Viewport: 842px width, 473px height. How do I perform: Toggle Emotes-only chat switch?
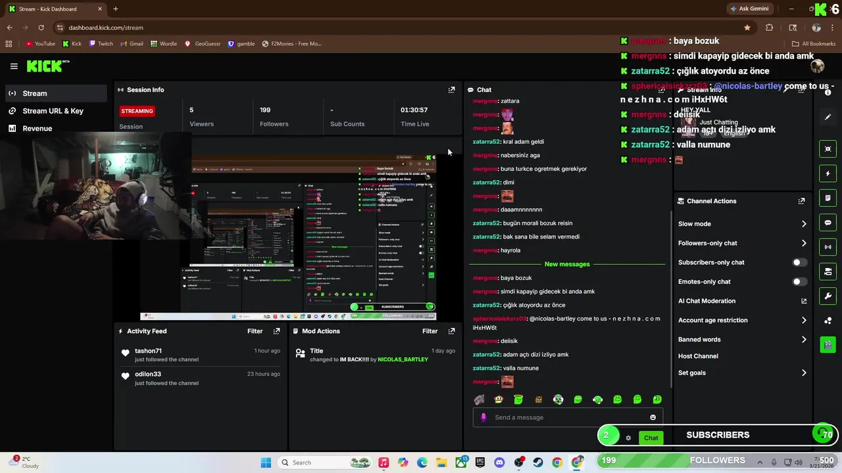[799, 282]
